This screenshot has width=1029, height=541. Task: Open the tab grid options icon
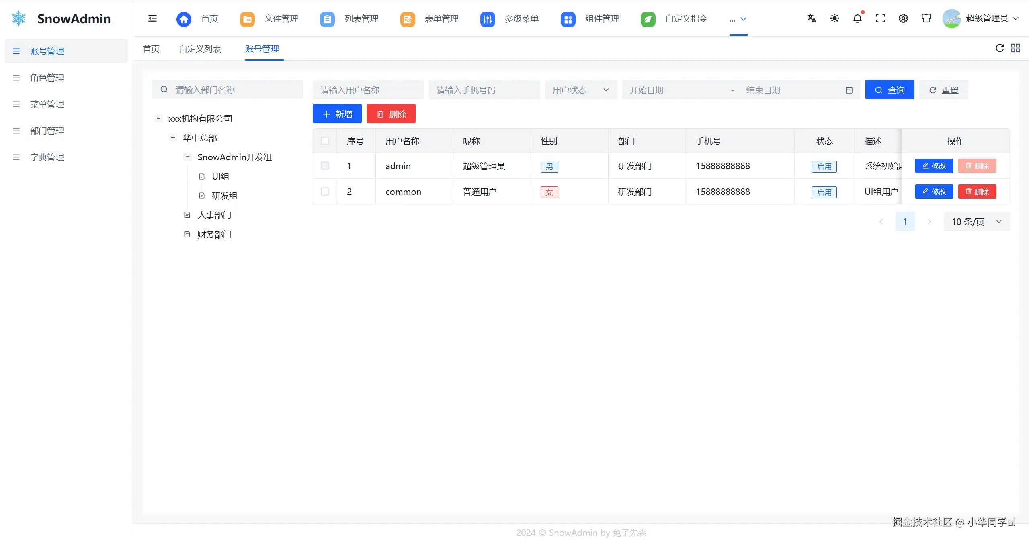point(1015,48)
